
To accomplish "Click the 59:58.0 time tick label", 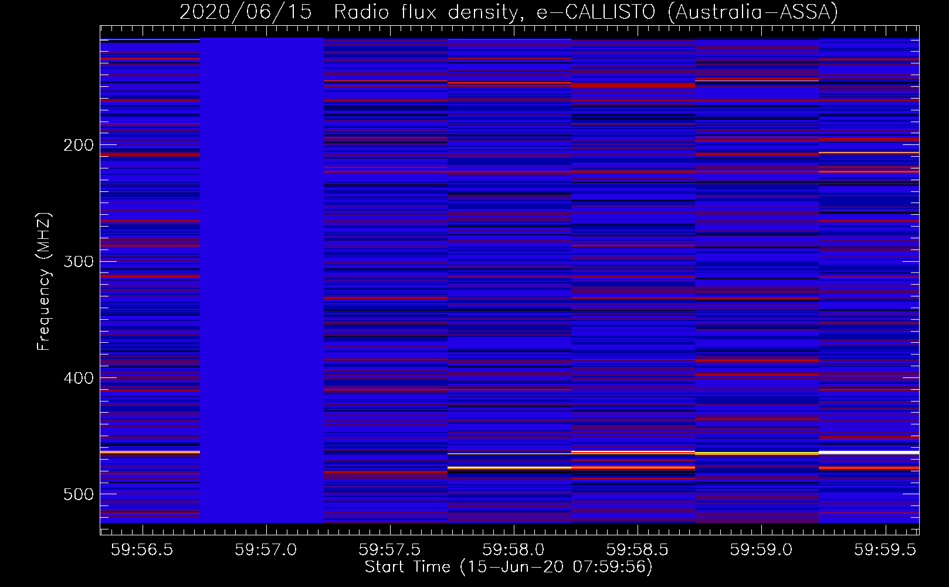I will (x=514, y=549).
